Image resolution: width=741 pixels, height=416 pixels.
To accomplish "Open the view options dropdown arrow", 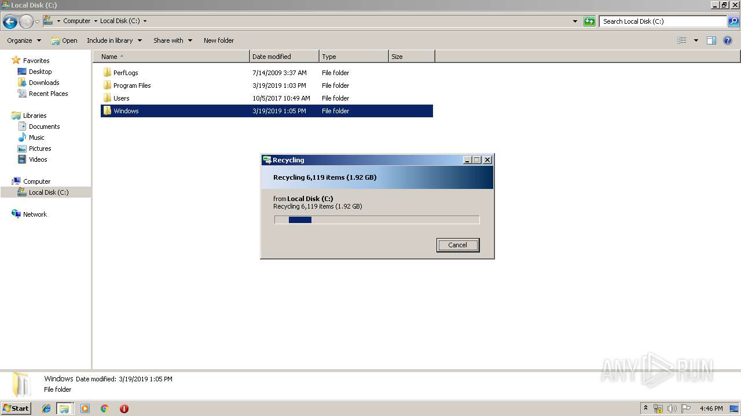I will (696, 40).
